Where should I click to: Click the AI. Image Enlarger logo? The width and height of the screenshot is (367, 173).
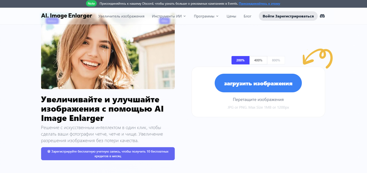pyautogui.click(x=67, y=16)
